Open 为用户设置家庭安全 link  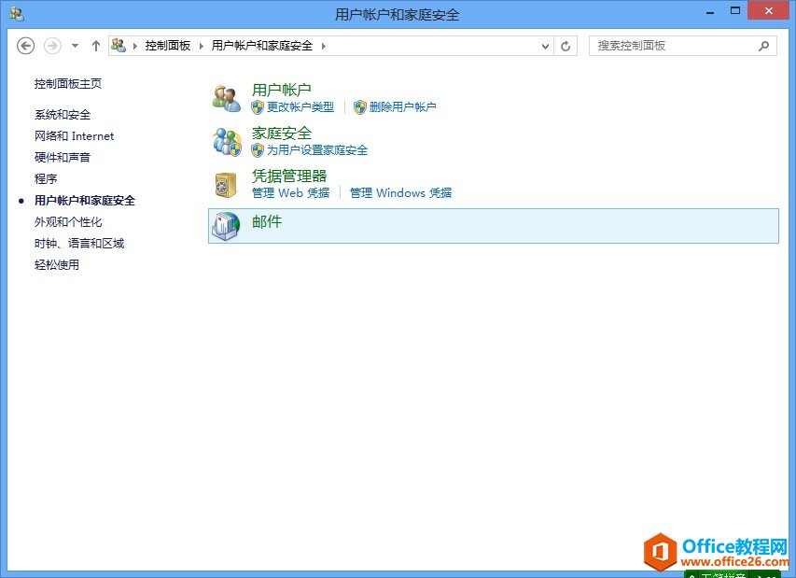coord(316,149)
